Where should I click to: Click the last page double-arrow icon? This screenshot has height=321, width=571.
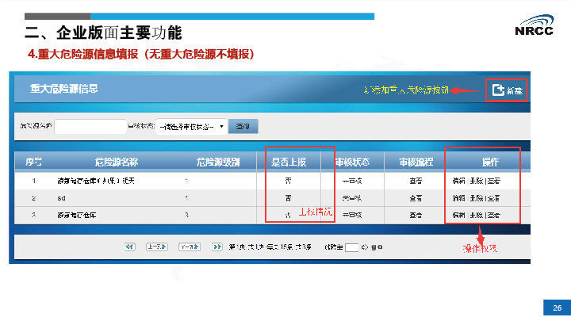(x=217, y=246)
